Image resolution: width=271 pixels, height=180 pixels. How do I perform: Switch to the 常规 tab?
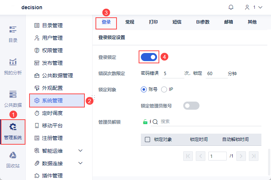[130, 22]
